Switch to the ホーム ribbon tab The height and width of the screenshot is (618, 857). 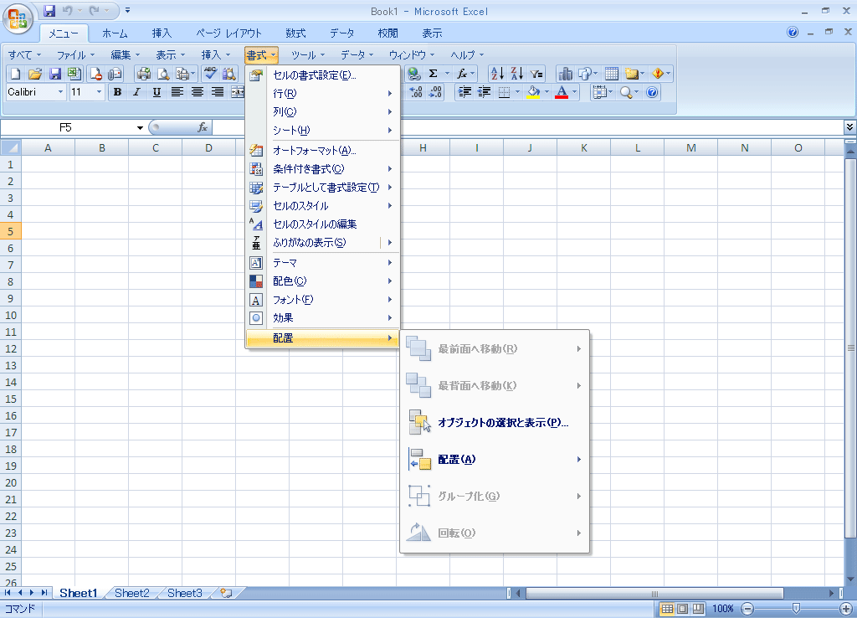point(115,33)
